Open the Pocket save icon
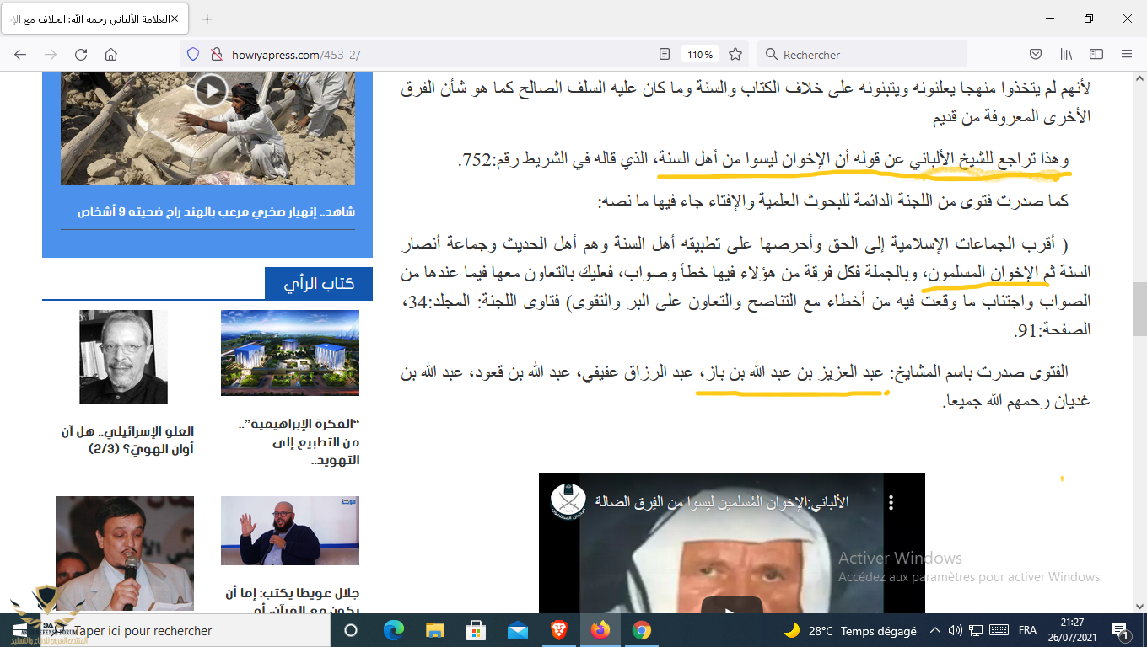The image size is (1147, 647). tap(1036, 54)
